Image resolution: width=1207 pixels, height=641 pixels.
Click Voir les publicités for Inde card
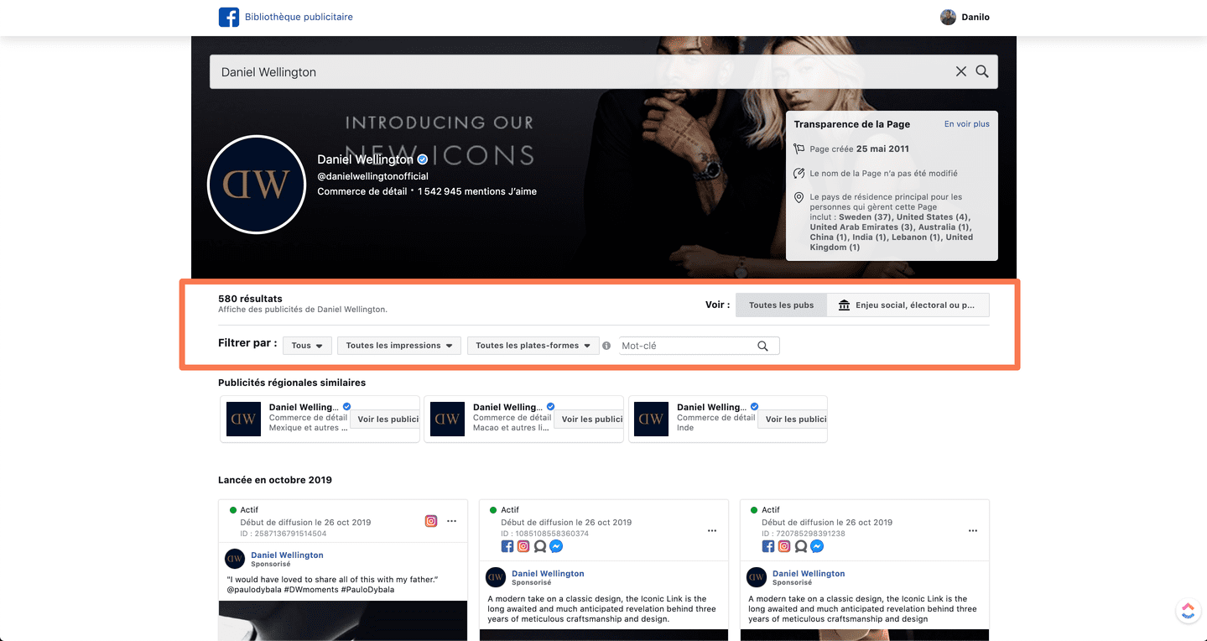(x=793, y=419)
